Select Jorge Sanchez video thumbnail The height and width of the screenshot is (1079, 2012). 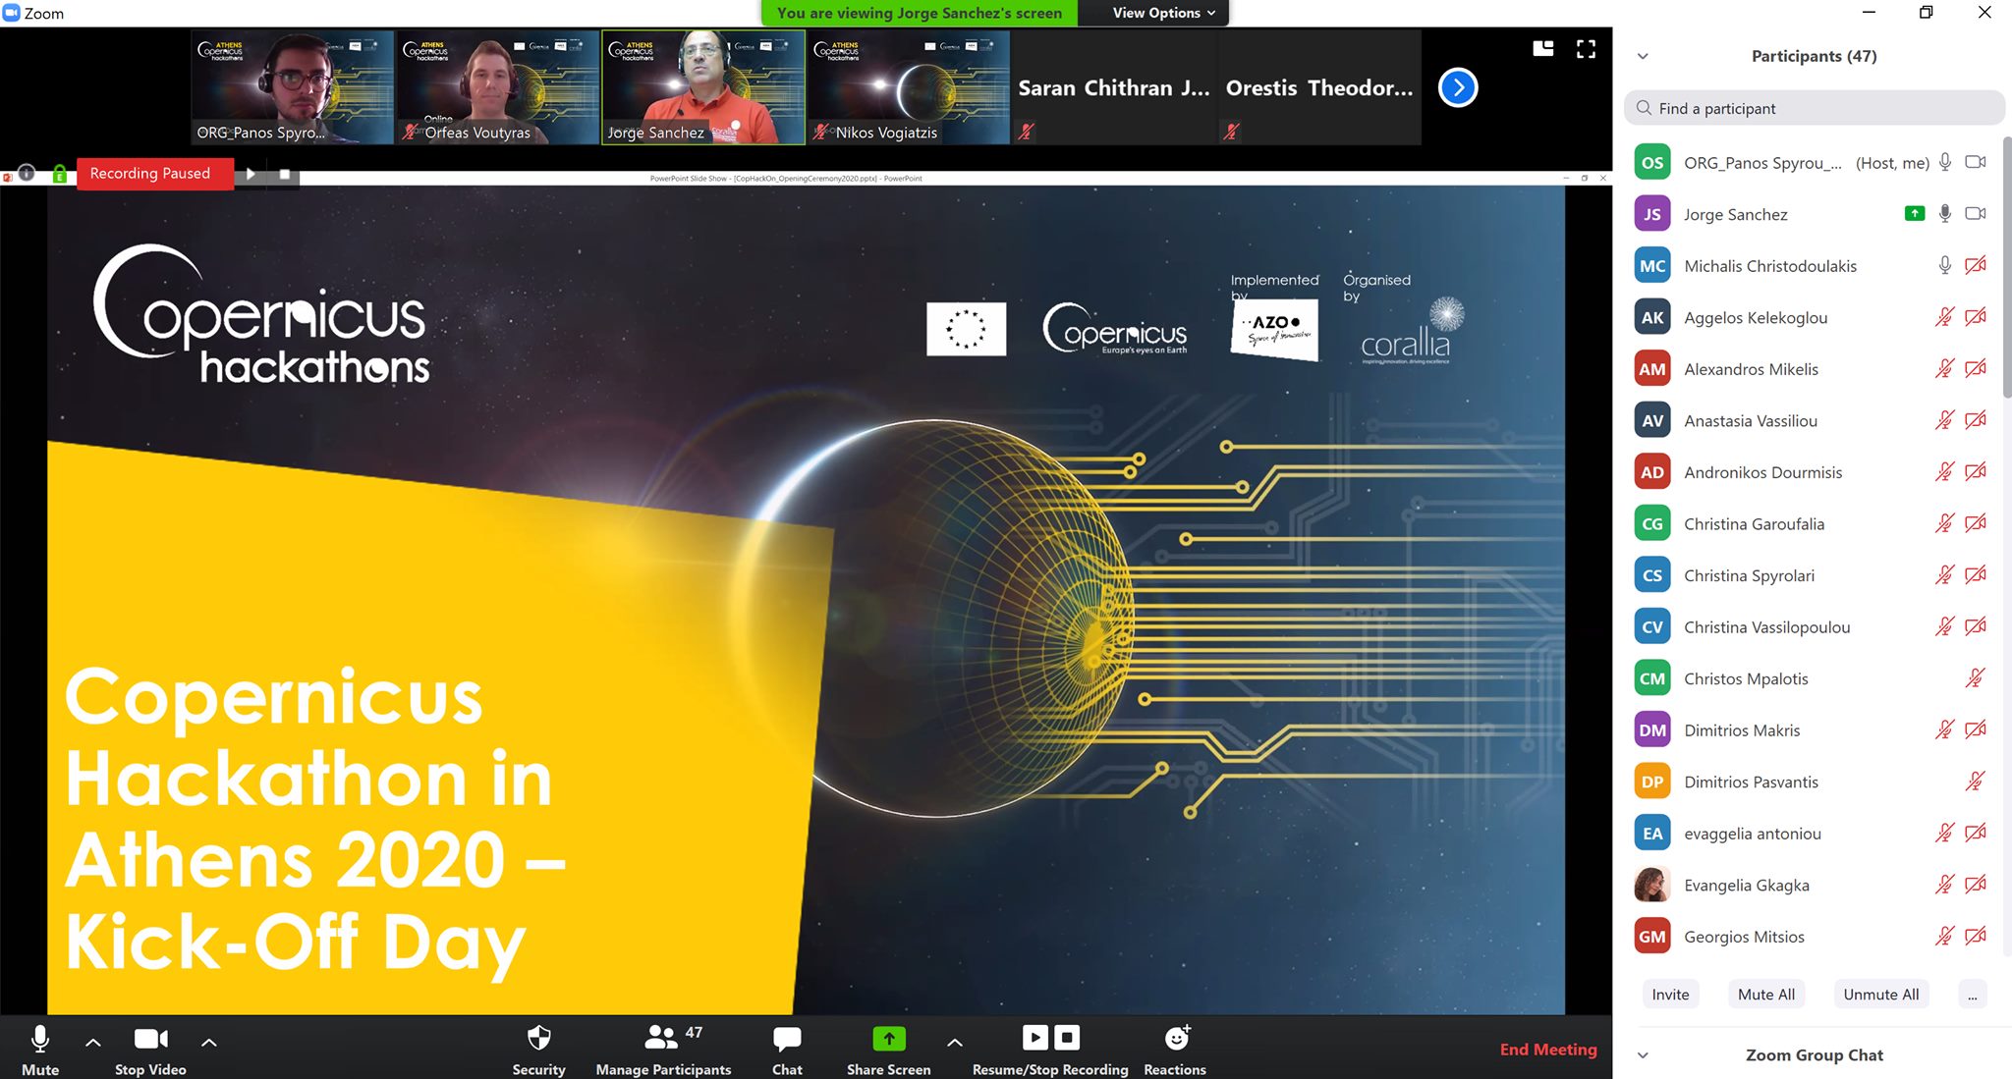703,88
